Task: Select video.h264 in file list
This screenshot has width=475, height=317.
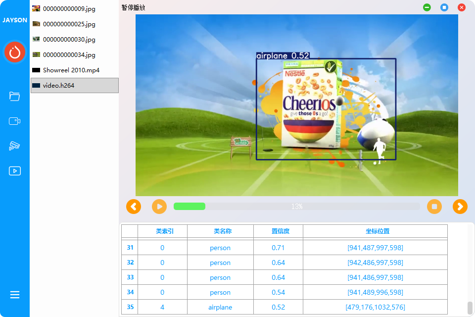Action: (x=75, y=86)
